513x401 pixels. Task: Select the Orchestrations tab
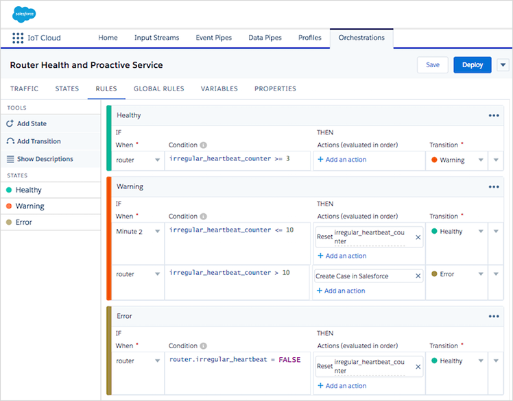(x=361, y=38)
